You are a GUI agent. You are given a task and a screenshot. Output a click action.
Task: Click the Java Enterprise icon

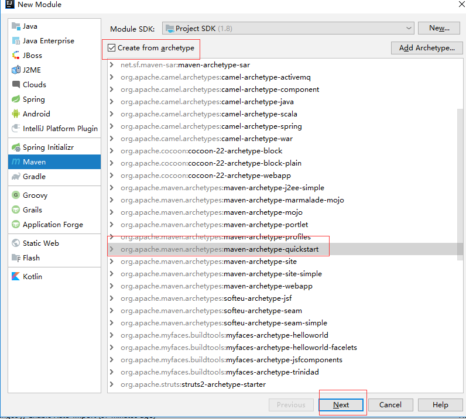click(x=16, y=41)
